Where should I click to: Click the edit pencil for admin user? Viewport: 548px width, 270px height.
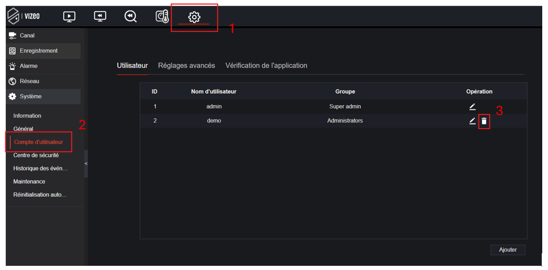(472, 107)
